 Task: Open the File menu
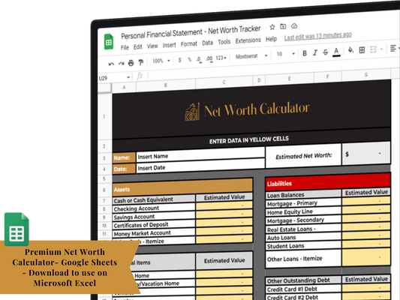125,48
